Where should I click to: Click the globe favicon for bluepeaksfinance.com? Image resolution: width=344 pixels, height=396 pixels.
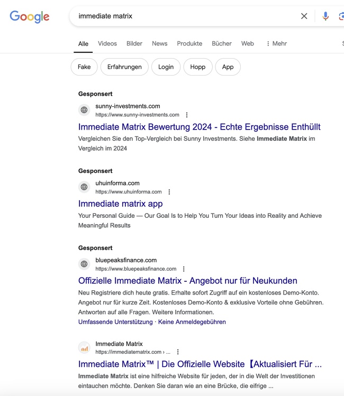84,264
